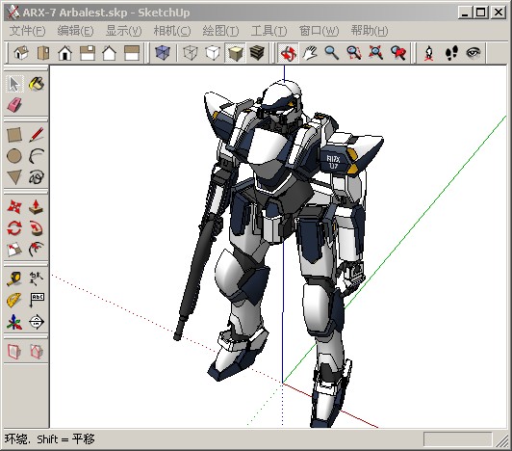Viewport: 512px width, 451px height.
Task: Select the Zoom magnifier tool
Action: pos(331,53)
